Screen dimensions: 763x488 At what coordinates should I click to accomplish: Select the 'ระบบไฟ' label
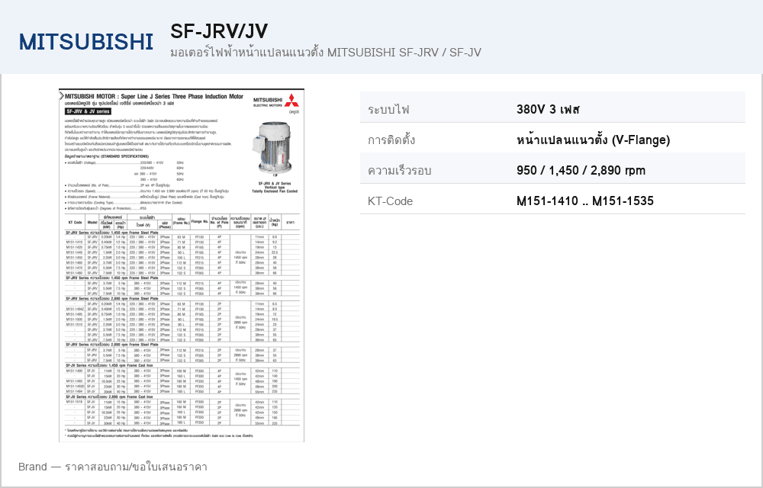point(389,109)
